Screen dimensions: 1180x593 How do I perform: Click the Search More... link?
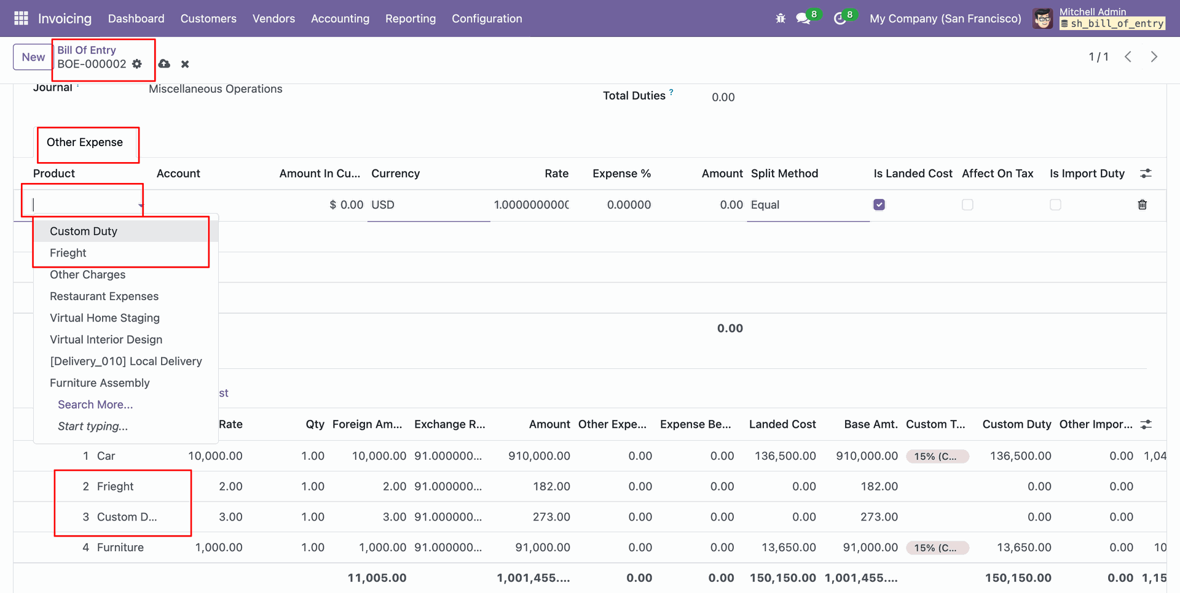pos(95,405)
